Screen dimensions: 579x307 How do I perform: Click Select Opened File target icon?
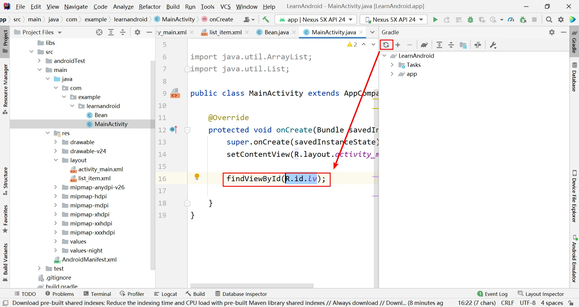click(99, 32)
